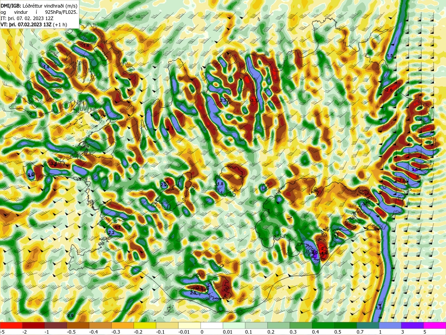Choose the blue swatch between 1 and 3

tap(390, 325)
